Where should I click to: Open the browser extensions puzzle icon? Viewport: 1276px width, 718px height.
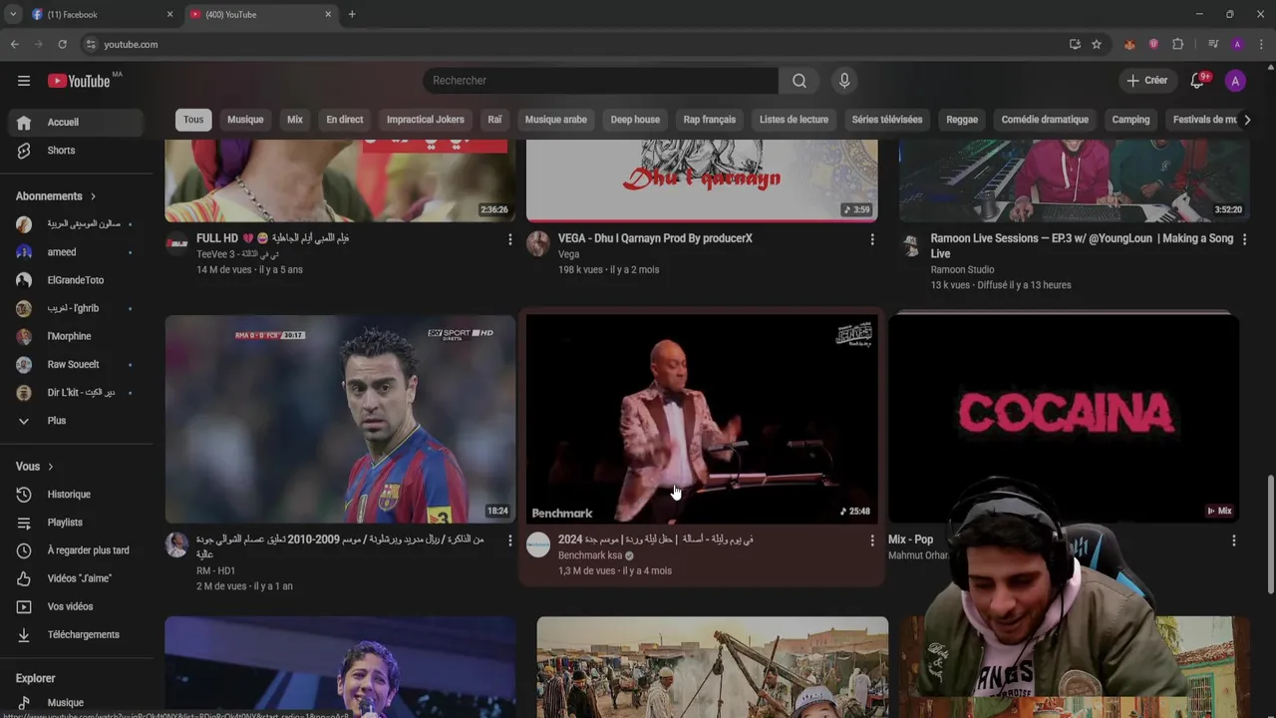(1177, 44)
